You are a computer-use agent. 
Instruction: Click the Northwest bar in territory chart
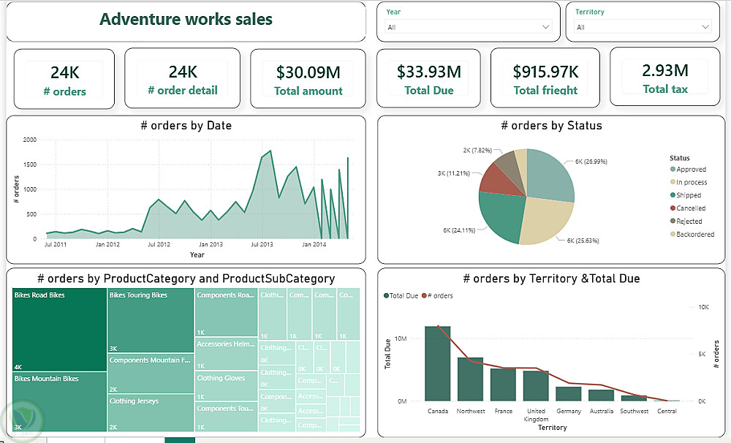click(471, 379)
